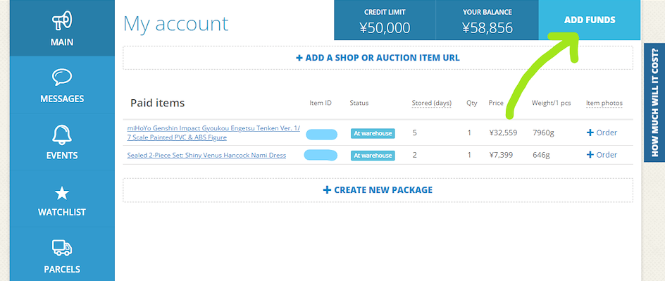The width and height of the screenshot is (665, 281).
Task: Click the ¥32,559 price cell
Action: pos(503,133)
